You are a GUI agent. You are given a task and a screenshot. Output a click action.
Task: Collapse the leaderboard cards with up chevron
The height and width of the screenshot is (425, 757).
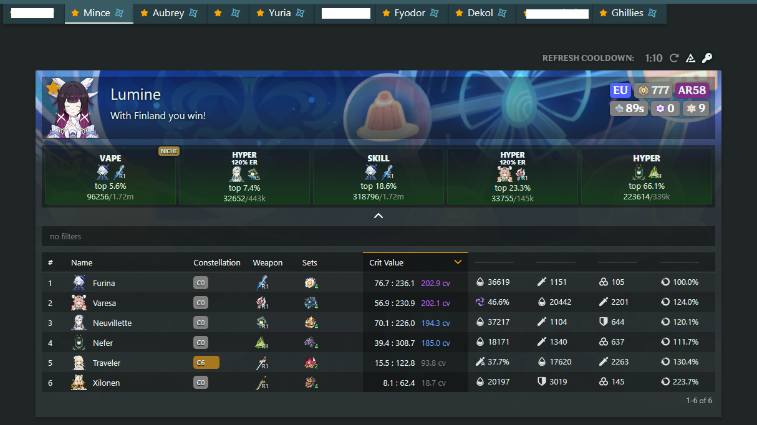(x=378, y=216)
